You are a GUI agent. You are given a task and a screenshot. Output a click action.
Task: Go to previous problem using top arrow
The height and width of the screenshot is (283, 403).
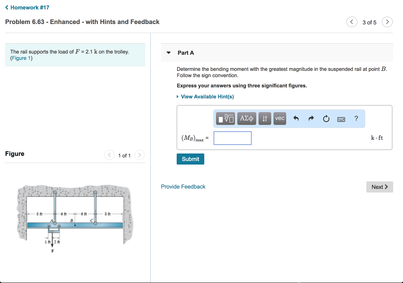click(x=351, y=22)
